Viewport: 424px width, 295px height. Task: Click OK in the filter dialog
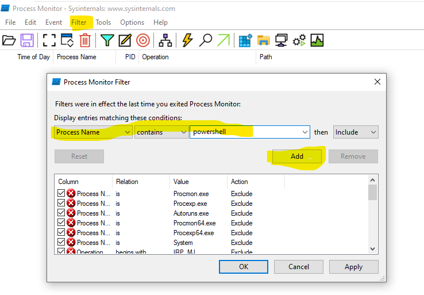pos(244,267)
